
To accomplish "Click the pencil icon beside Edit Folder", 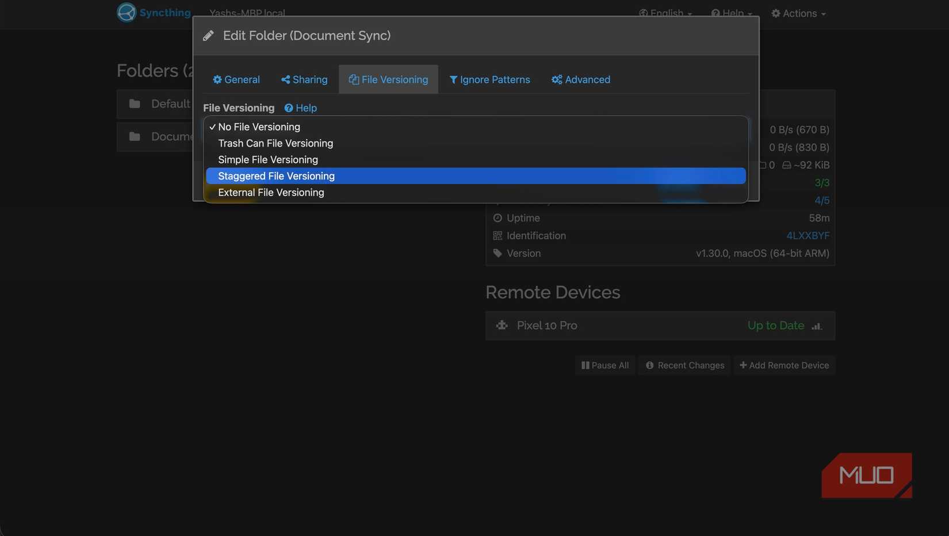I will click(208, 36).
